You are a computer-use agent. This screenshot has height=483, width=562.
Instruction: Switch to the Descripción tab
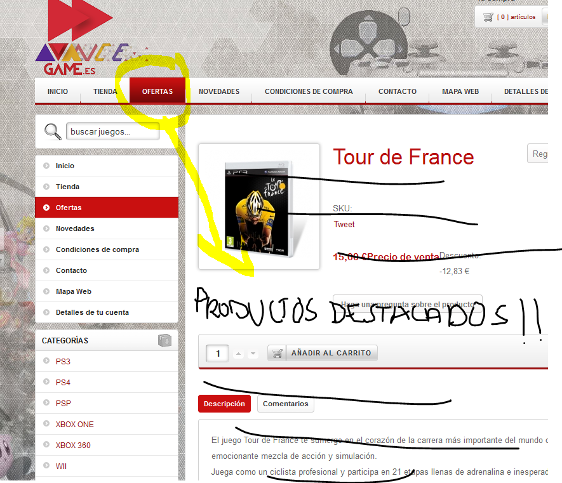224,404
